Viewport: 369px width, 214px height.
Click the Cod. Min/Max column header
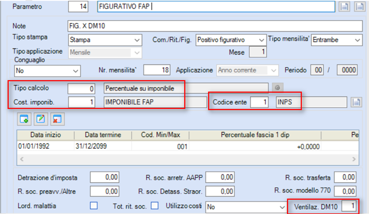tap(160, 135)
